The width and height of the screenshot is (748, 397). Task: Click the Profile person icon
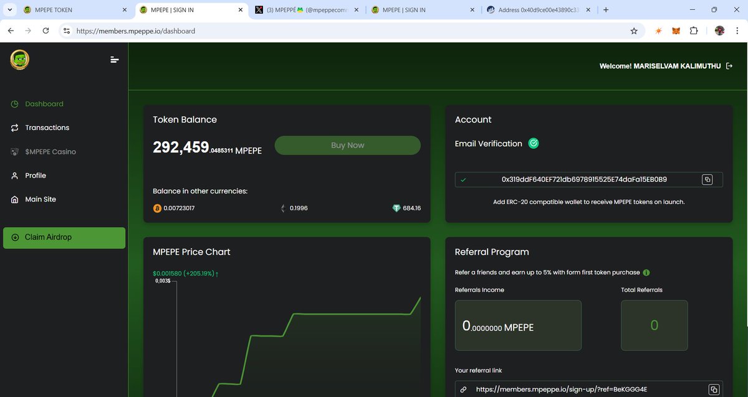(14, 175)
